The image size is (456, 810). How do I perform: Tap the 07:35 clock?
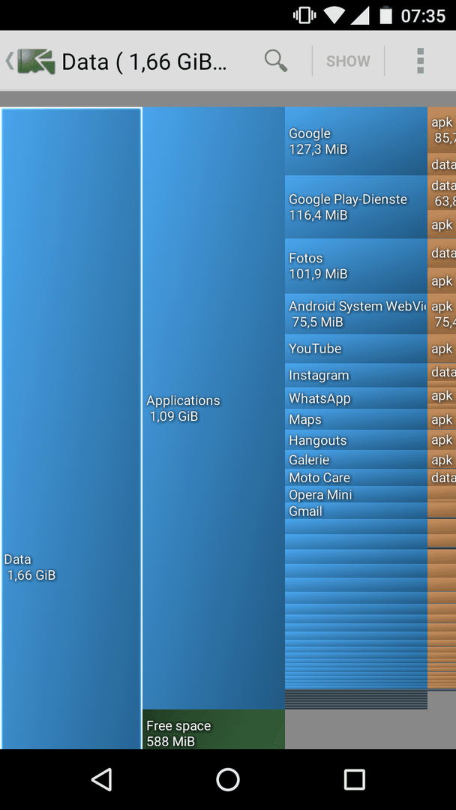pos(423,16)
